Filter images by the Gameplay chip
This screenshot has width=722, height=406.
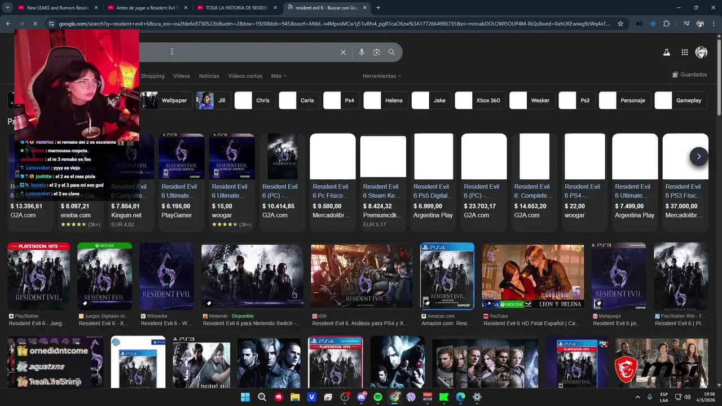coord(681,100)
